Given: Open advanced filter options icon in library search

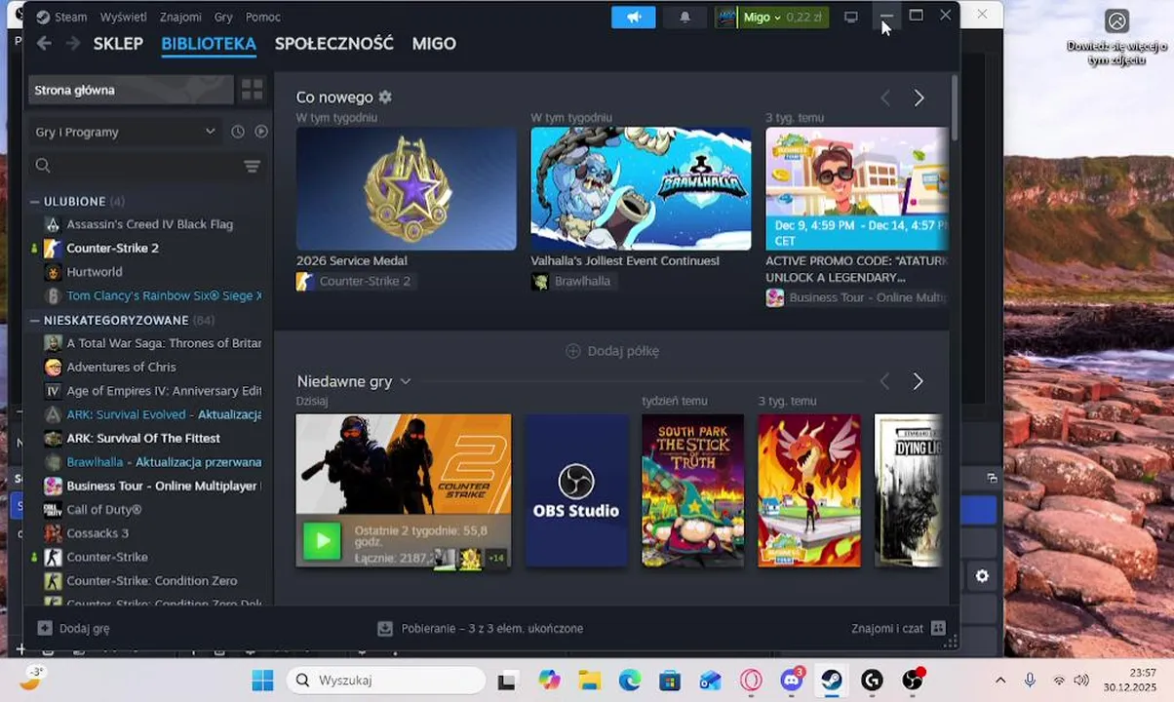Looking at the screenshot, I should [252, 166].
